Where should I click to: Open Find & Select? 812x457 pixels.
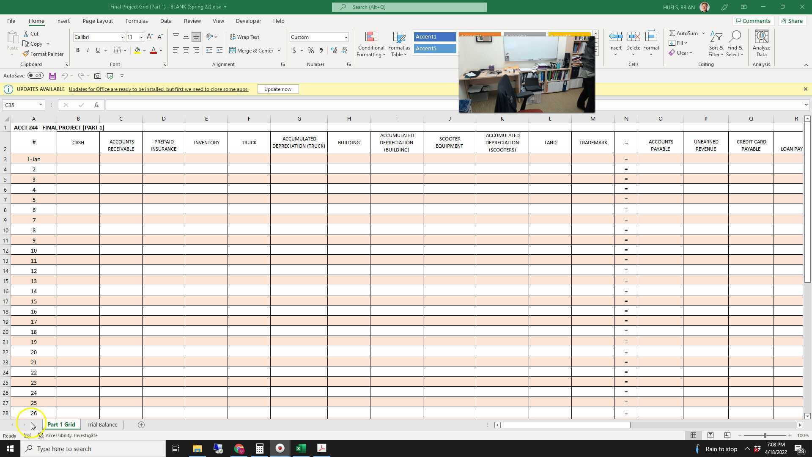click(735, 44)
